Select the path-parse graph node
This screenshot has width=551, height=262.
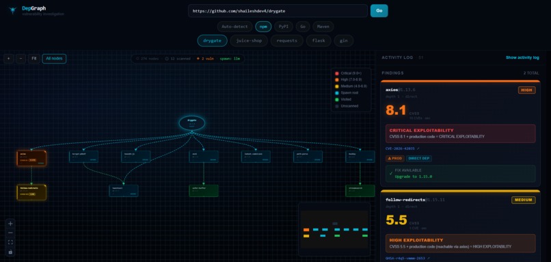point(308,157)
